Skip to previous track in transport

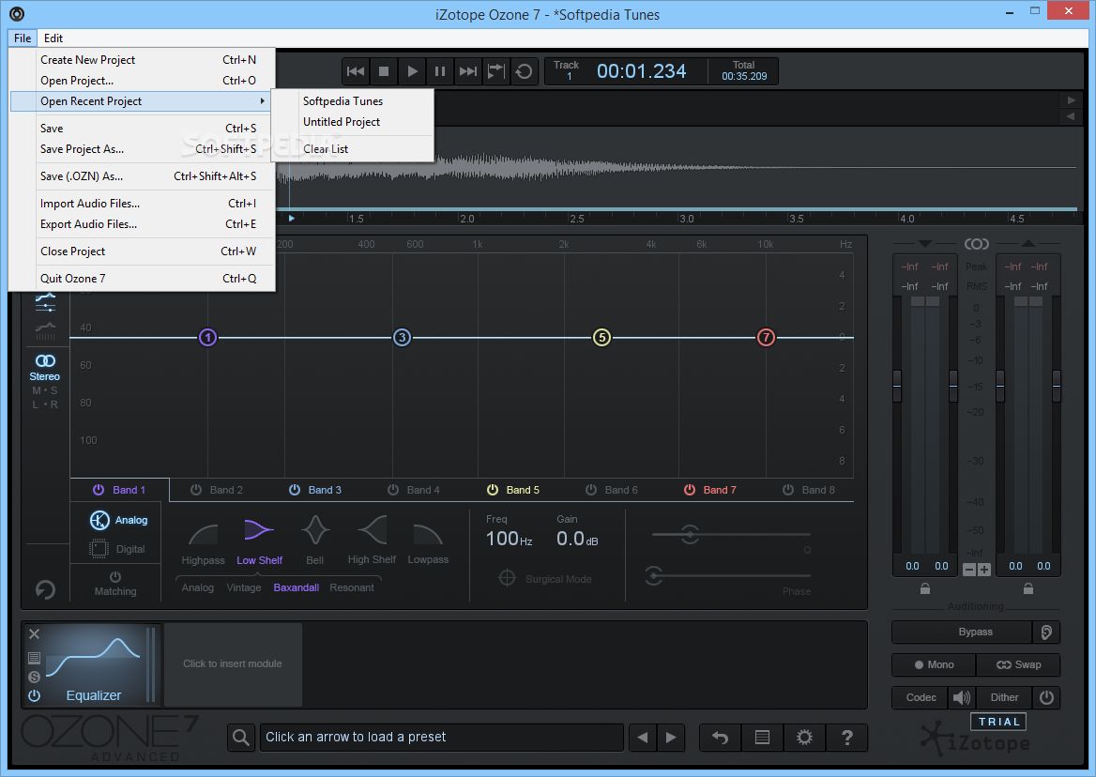pyautogui.click(x=356, y=71)
